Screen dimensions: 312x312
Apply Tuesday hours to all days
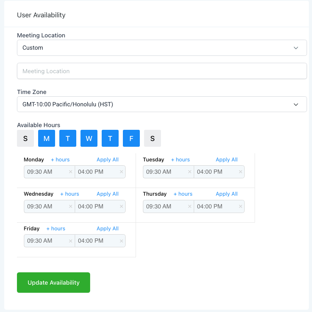(x=226, y=159)
